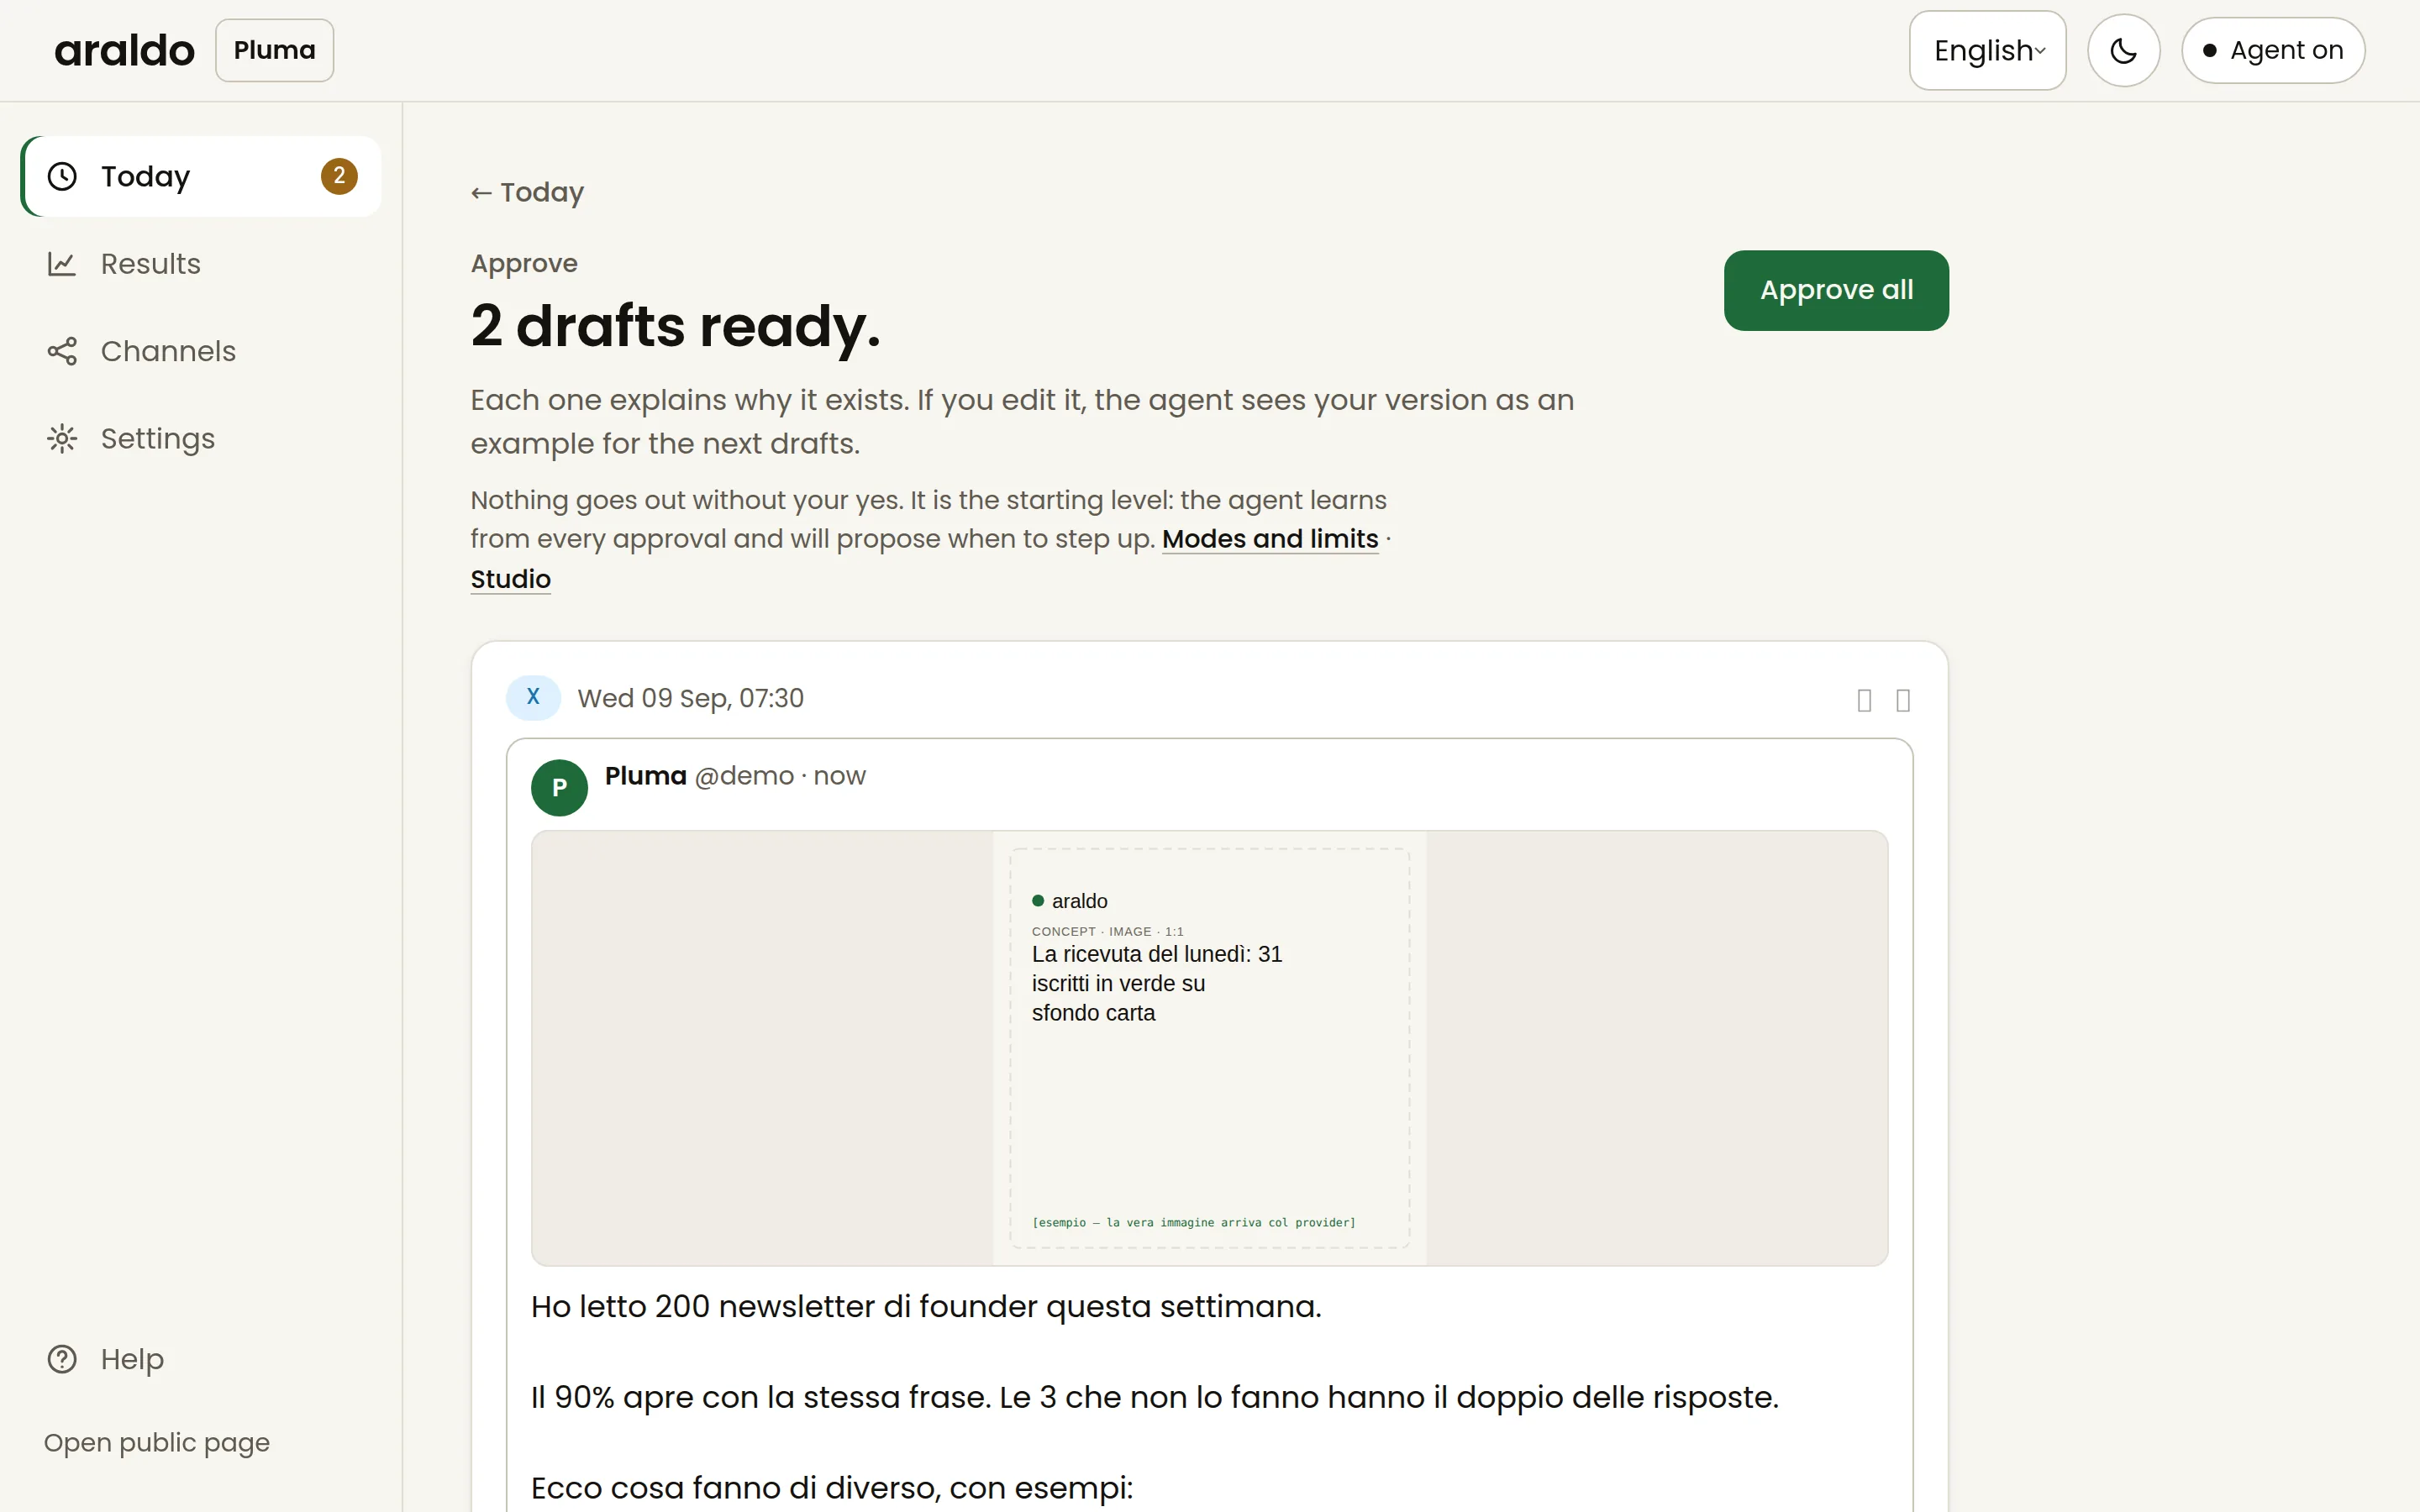Click '[esempio — la vera immagine arriva col provider]' note

click(x=1193, y=1222)
